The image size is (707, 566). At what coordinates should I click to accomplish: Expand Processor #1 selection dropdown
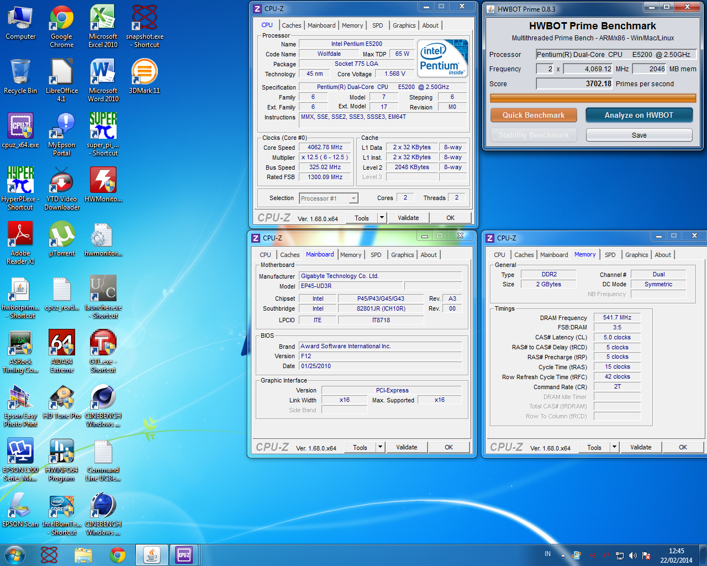point(353,198)
